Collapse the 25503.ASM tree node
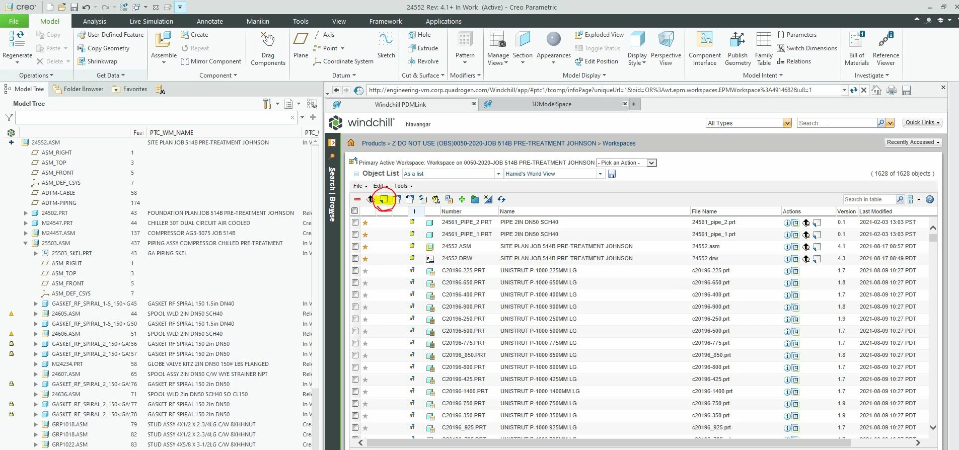 point(26,243)
